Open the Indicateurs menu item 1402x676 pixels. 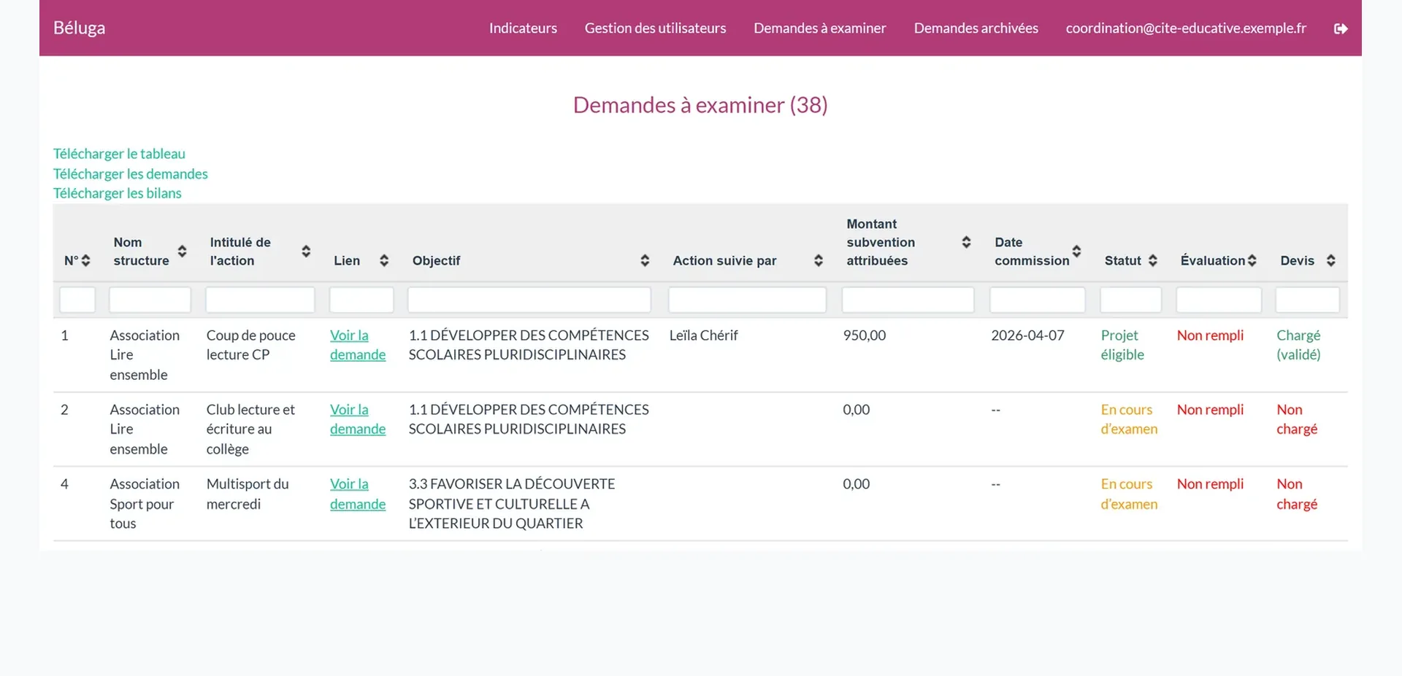(x=523, y=28)
